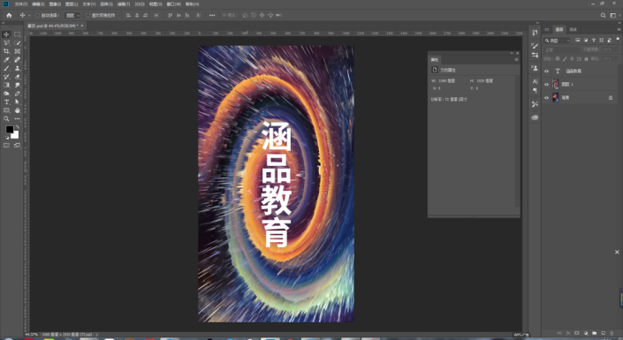Select the Hand tool

18,110
